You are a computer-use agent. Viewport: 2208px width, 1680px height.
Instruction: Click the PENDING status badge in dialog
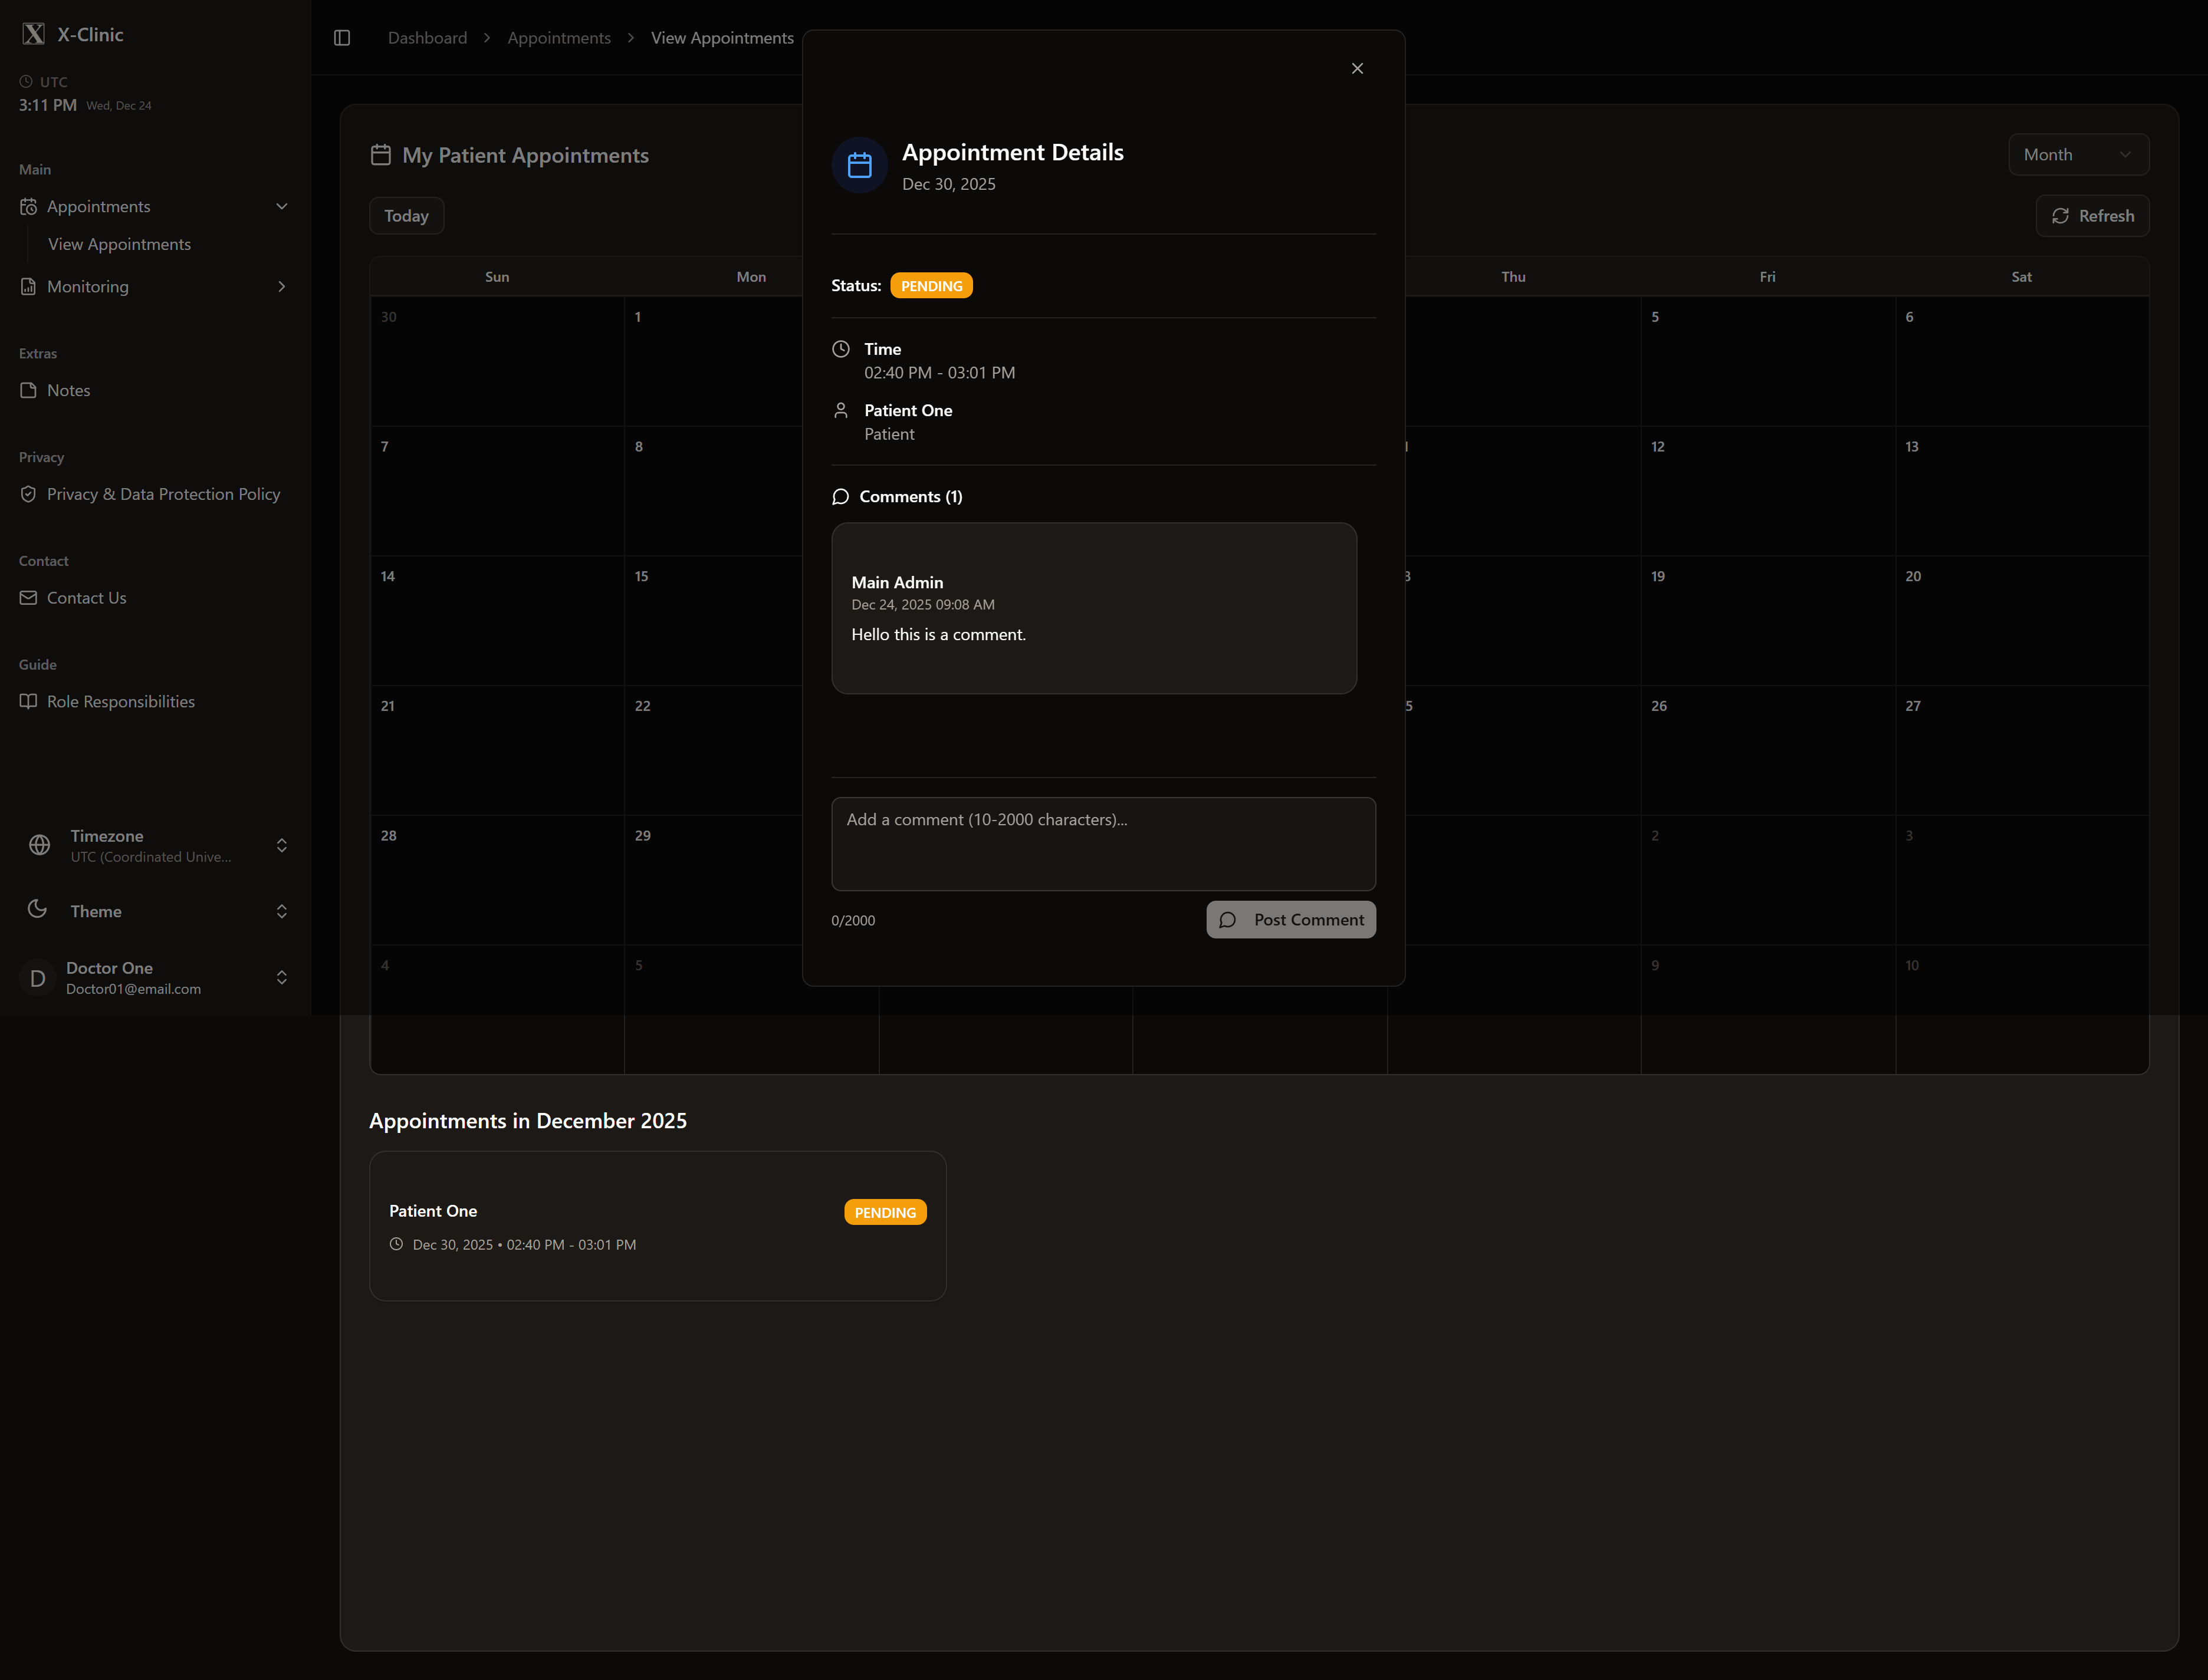pos(931,286)
